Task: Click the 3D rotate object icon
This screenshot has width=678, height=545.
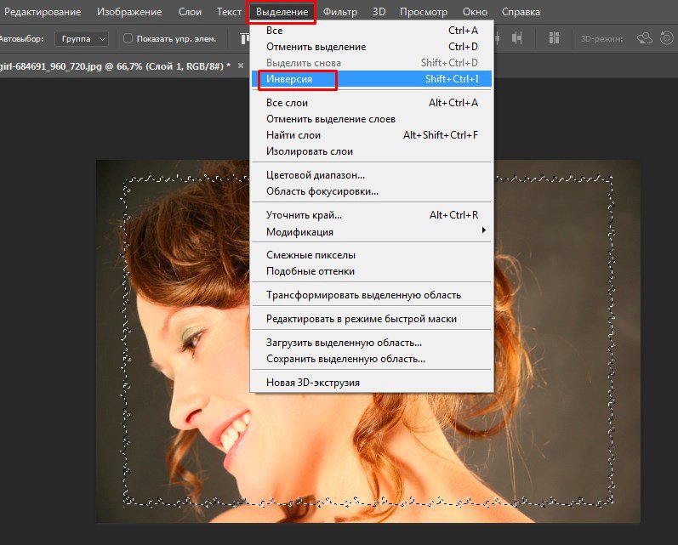Action: pos(644,38)
